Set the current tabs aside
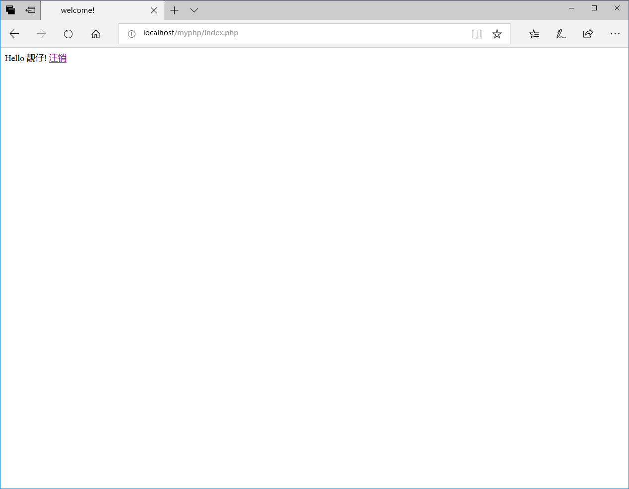This screenshot has height=489, width=629. 31,10
